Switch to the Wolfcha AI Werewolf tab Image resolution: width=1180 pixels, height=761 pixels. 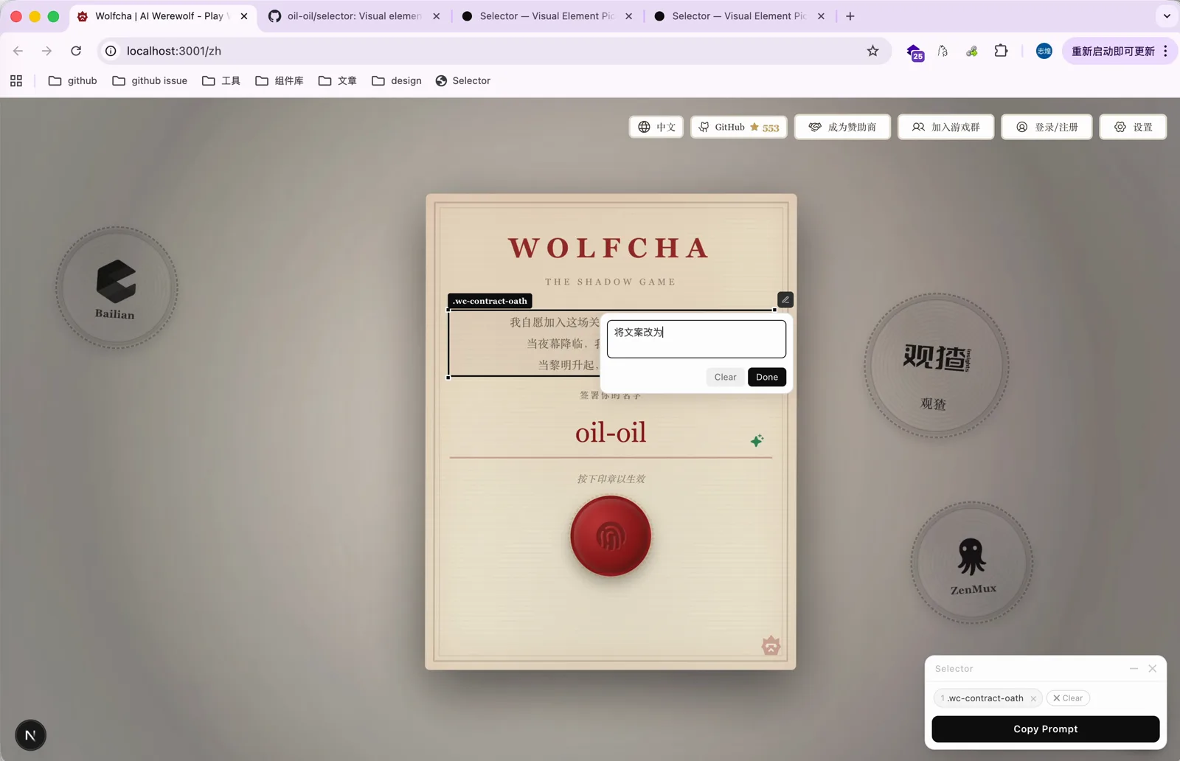tap(162, 16)
